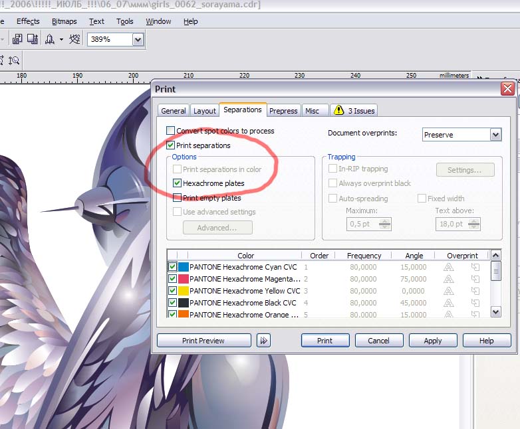
Task: Open the 3 Issues tab
Action: (354, 110)
